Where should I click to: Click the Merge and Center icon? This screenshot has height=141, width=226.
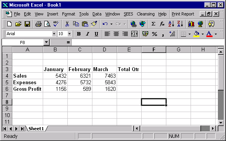[x=134, y=34]
